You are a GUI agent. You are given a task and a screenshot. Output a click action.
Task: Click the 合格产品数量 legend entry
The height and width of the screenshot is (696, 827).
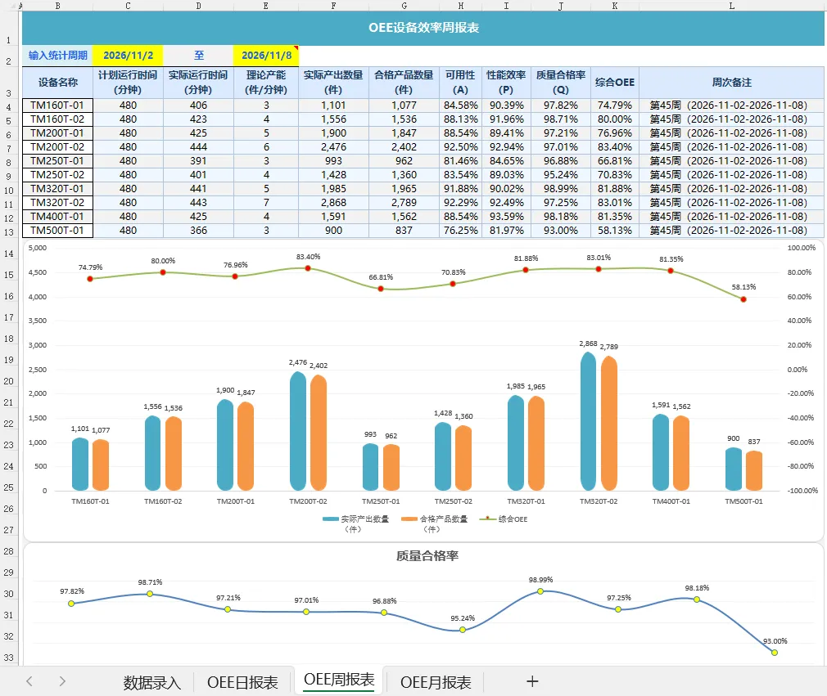(x=435, y=523)
